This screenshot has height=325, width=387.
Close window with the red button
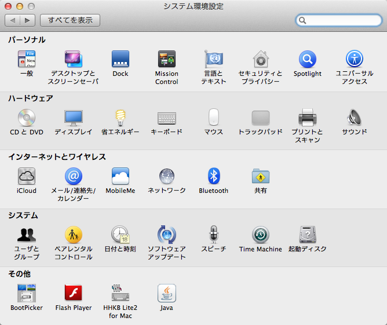point(8,6)
